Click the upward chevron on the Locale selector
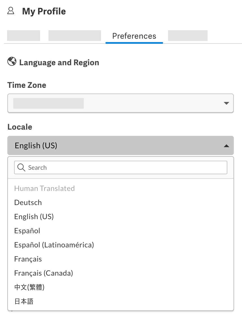 pos(226,146)
